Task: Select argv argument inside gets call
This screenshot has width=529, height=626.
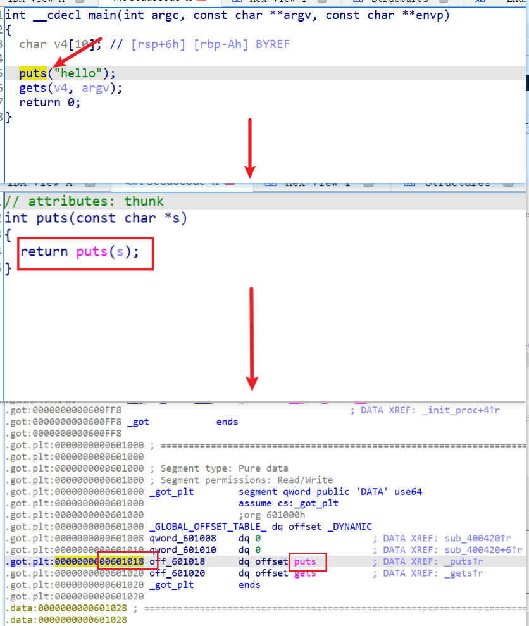Action: tap(96, 88)
